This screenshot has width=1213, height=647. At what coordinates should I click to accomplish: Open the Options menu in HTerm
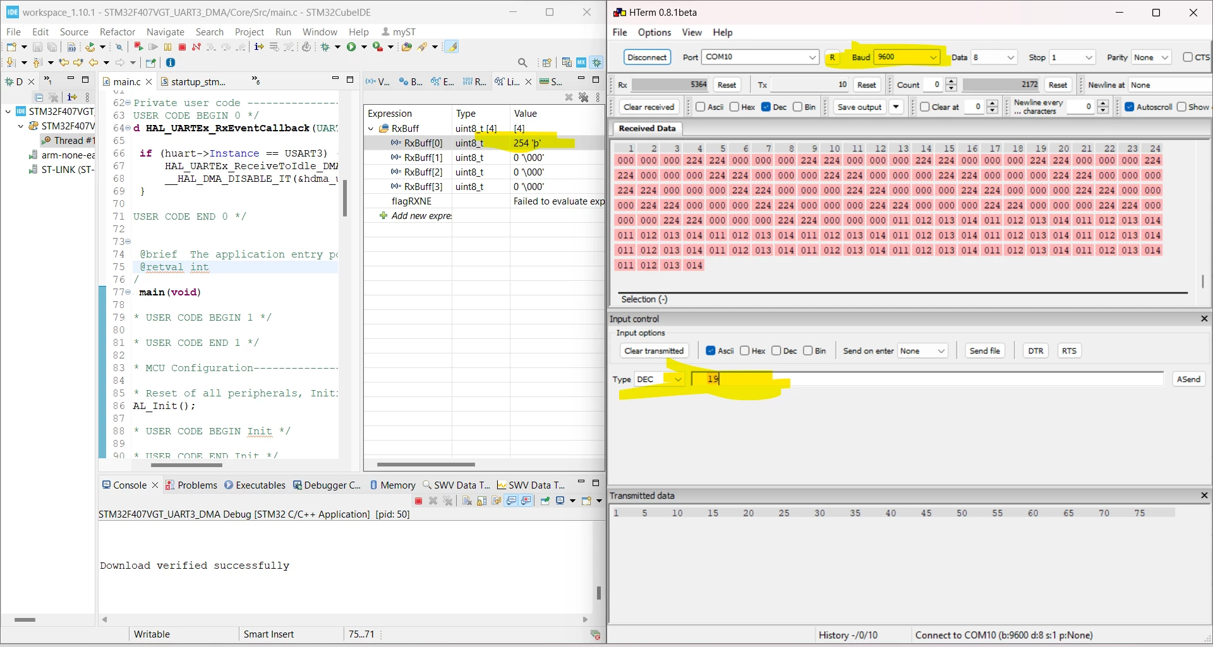click(x=654, y=32)
